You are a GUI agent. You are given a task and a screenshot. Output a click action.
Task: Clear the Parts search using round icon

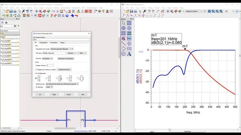tap(15, 26)
